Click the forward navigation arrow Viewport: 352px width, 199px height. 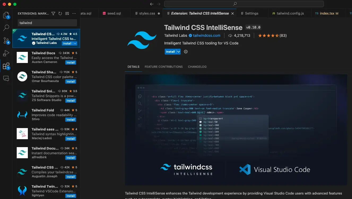158,4
